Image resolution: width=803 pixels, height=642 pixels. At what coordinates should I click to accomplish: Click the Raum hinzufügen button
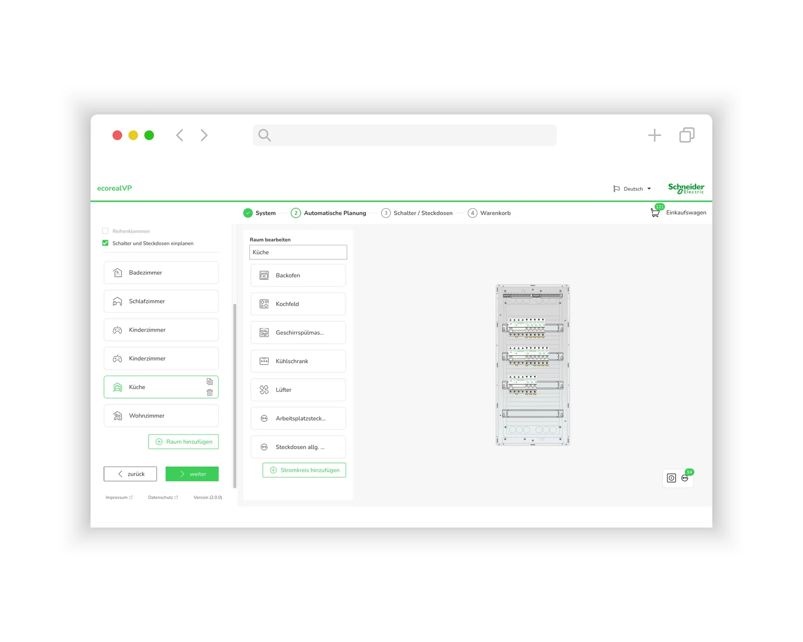pyautogui.click(x=184, y=442)
